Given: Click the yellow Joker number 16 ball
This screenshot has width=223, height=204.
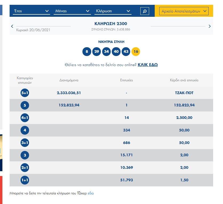Looking at the screenshot, I should pyautogui.click(x=136, y=51).
